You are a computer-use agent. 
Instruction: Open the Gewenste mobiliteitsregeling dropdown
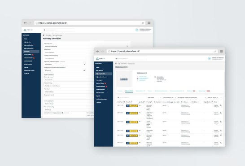pos(65,64)
